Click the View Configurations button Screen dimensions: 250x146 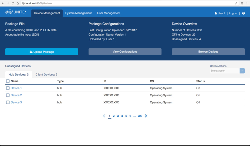coord(125,52)
